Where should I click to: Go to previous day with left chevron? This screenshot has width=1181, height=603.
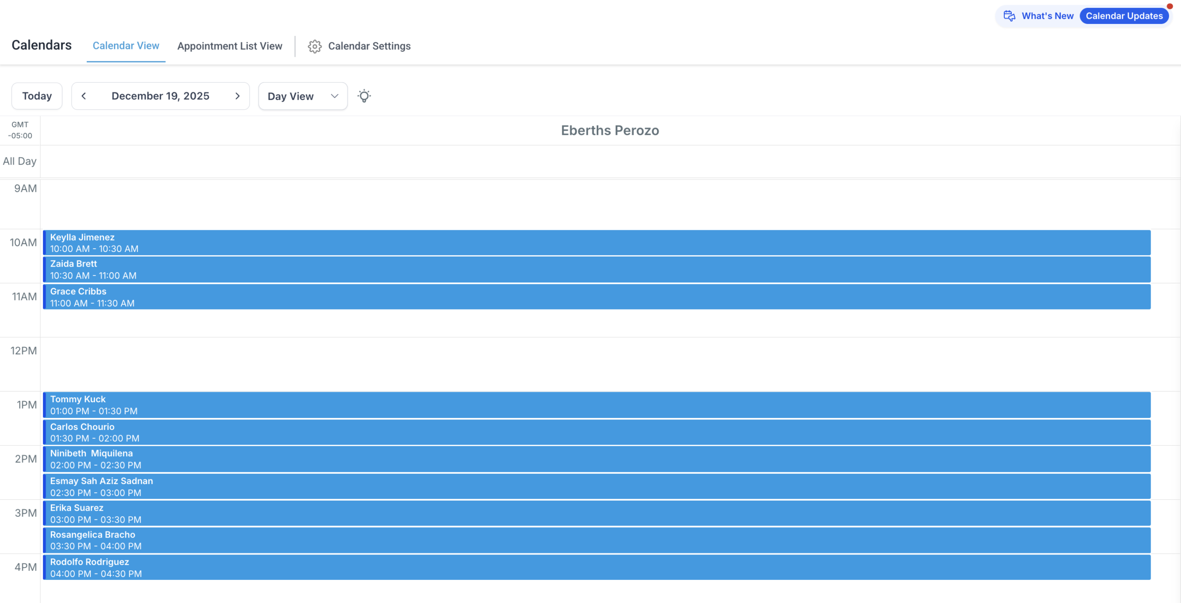84,96
